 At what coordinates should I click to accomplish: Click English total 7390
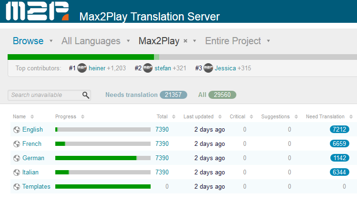point(162,130)
